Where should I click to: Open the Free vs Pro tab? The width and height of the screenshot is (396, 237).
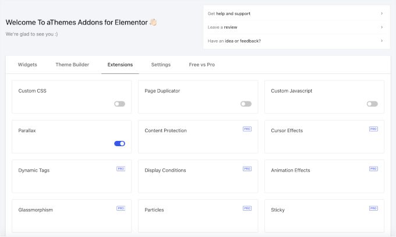201,65
